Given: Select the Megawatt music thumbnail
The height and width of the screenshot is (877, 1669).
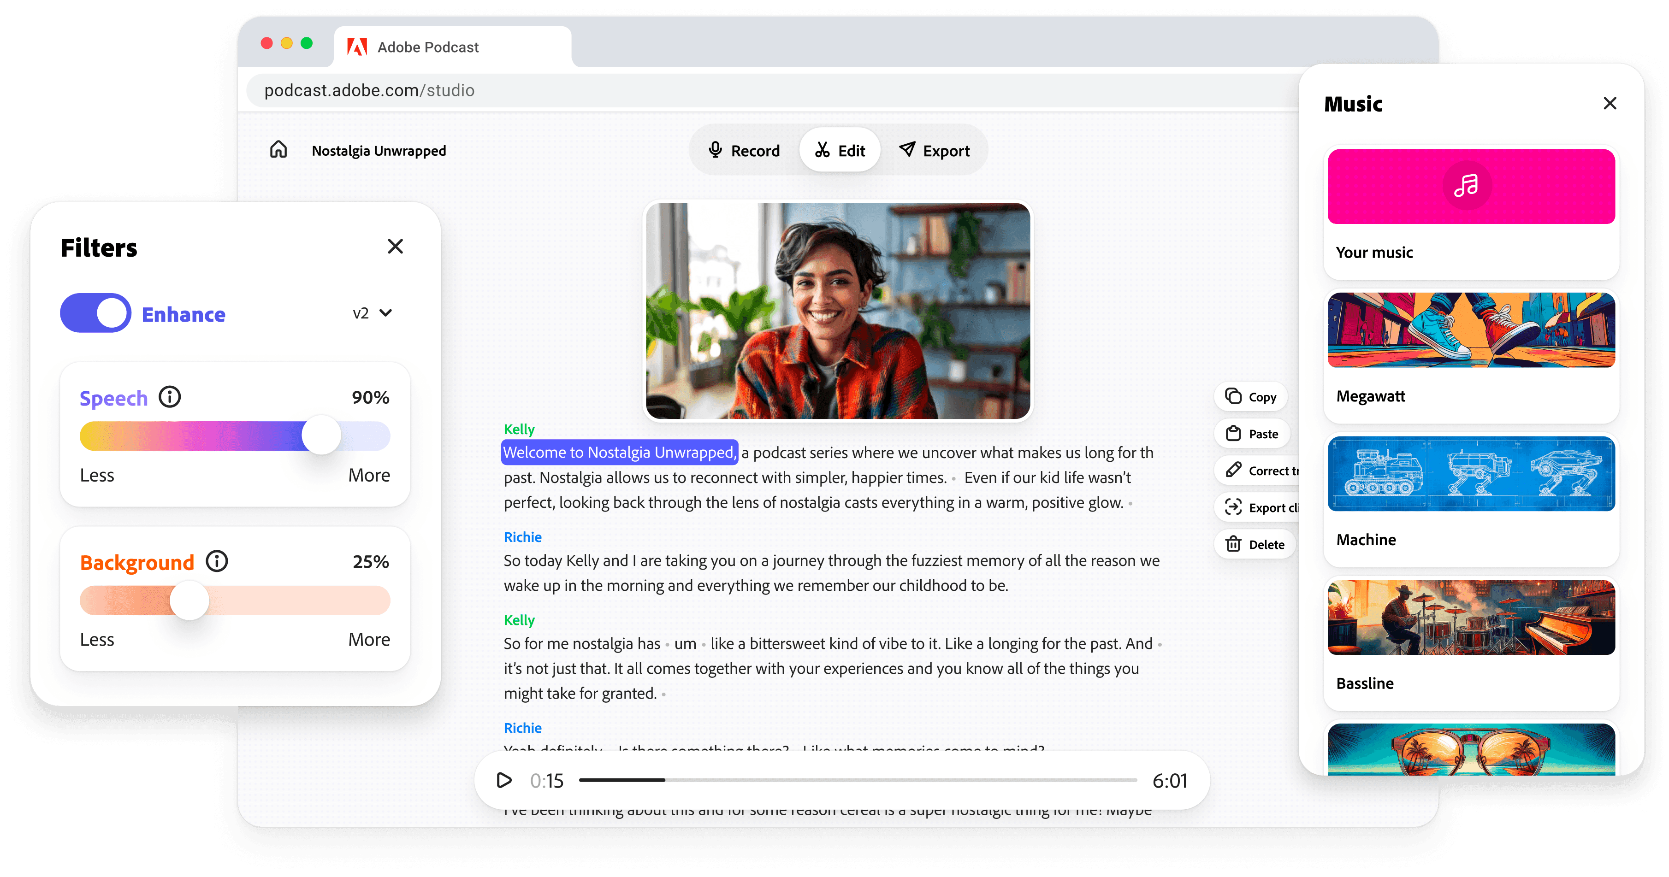Looking at the screenshot, I should (1471, 330).
